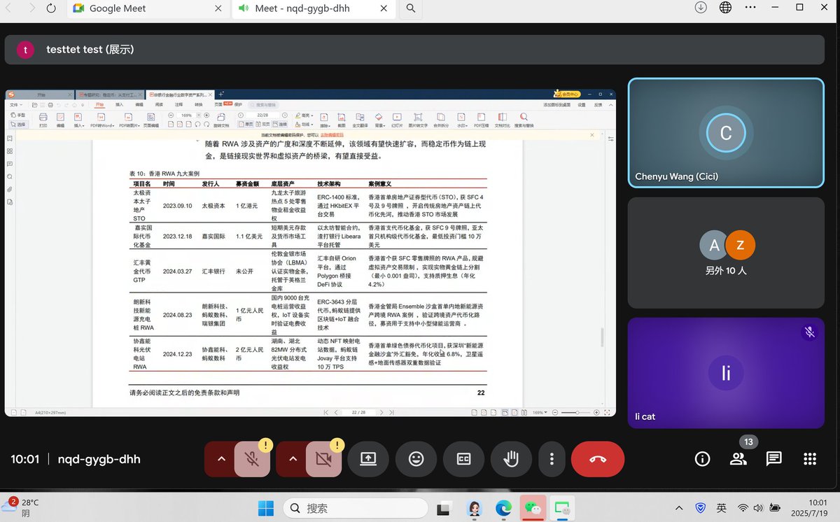
Task: Select 选择 selection tool in shared WPS
Action: pyautogui.click(x=18, y=125)
